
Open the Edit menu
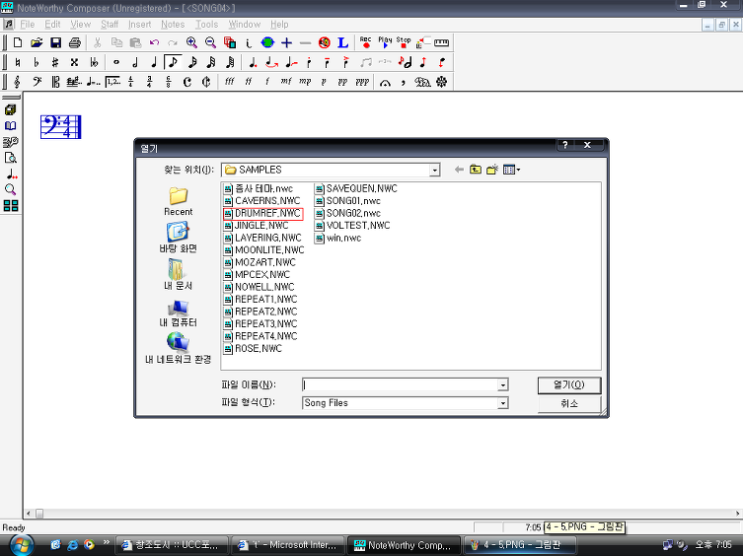[52, 25]
